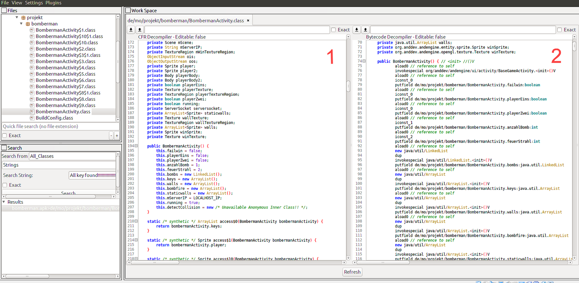Screen dimensions: 579x283
Task: Toggle Exact checkbox under Search String
Action: point(5,185)
